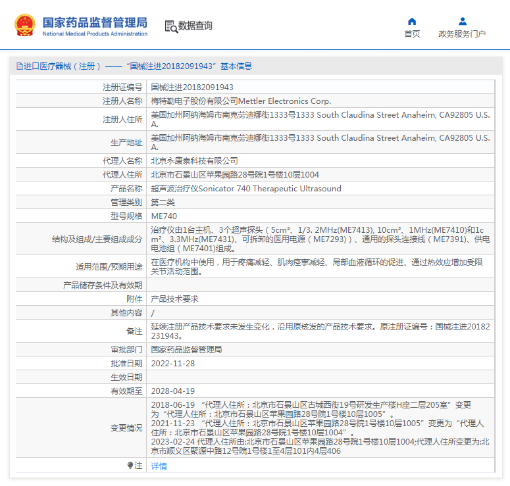Select product name Sonicator 740 Therapeutic Ultrasound
This screenshot has height=486, width=510.
pos(246,189)
